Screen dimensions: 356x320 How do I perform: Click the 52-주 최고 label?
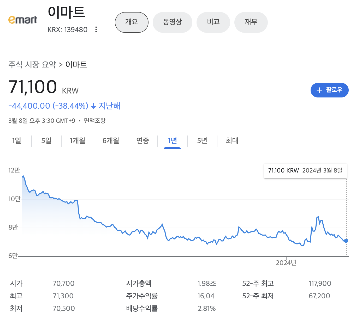(x=258, y=284)
